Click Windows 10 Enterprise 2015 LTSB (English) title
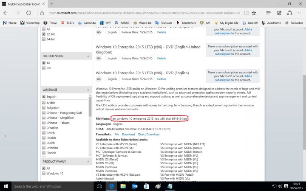The height and width of the screenshot is (191, 306). 142,73
